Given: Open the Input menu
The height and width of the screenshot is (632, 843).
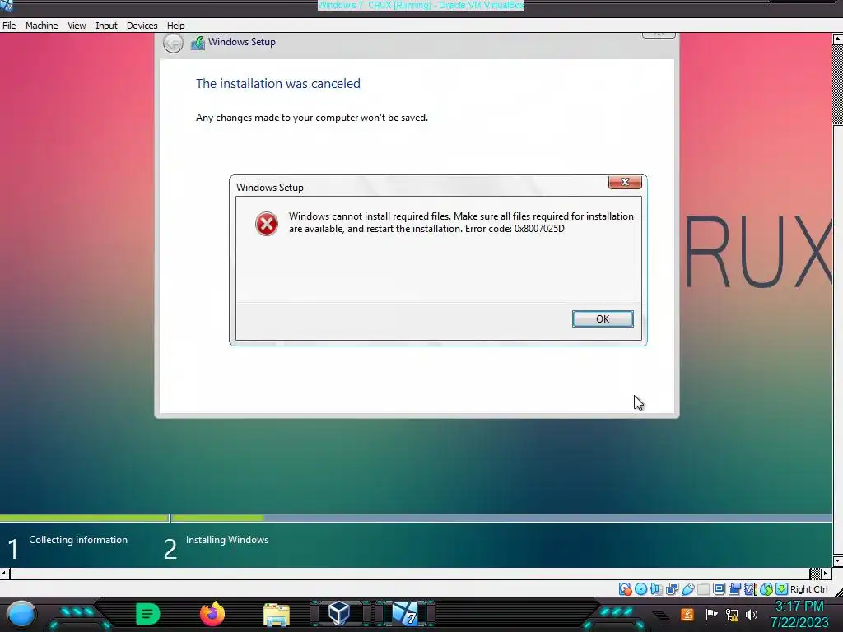Looking at the screenshot, I should [x=106, y=26].
